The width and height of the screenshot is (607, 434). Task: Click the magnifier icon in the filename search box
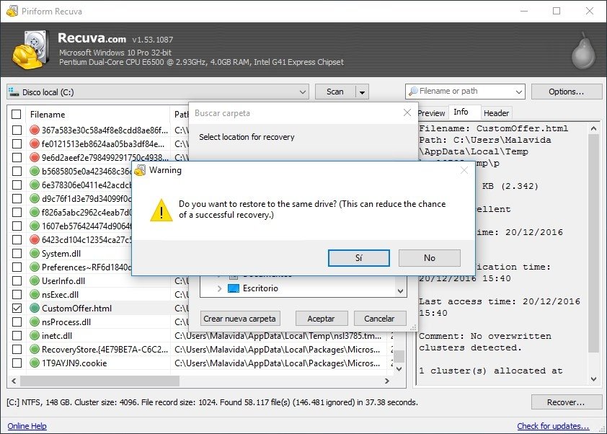(x=413, y=91)
